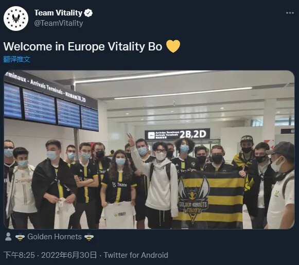Open the Golden Hornets tagged account
The width and height of the screenshot is (299, 265).
(55, 237)
